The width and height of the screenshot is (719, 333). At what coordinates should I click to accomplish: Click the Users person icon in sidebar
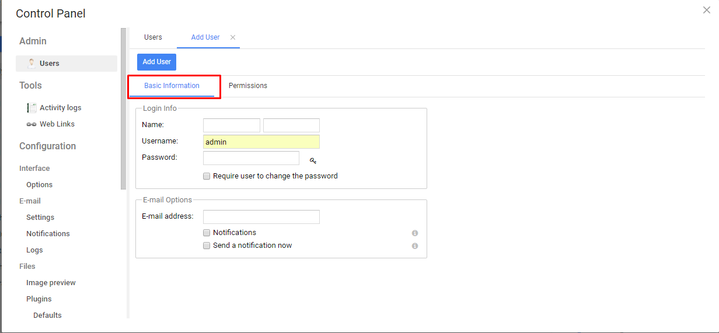(32, 63)
